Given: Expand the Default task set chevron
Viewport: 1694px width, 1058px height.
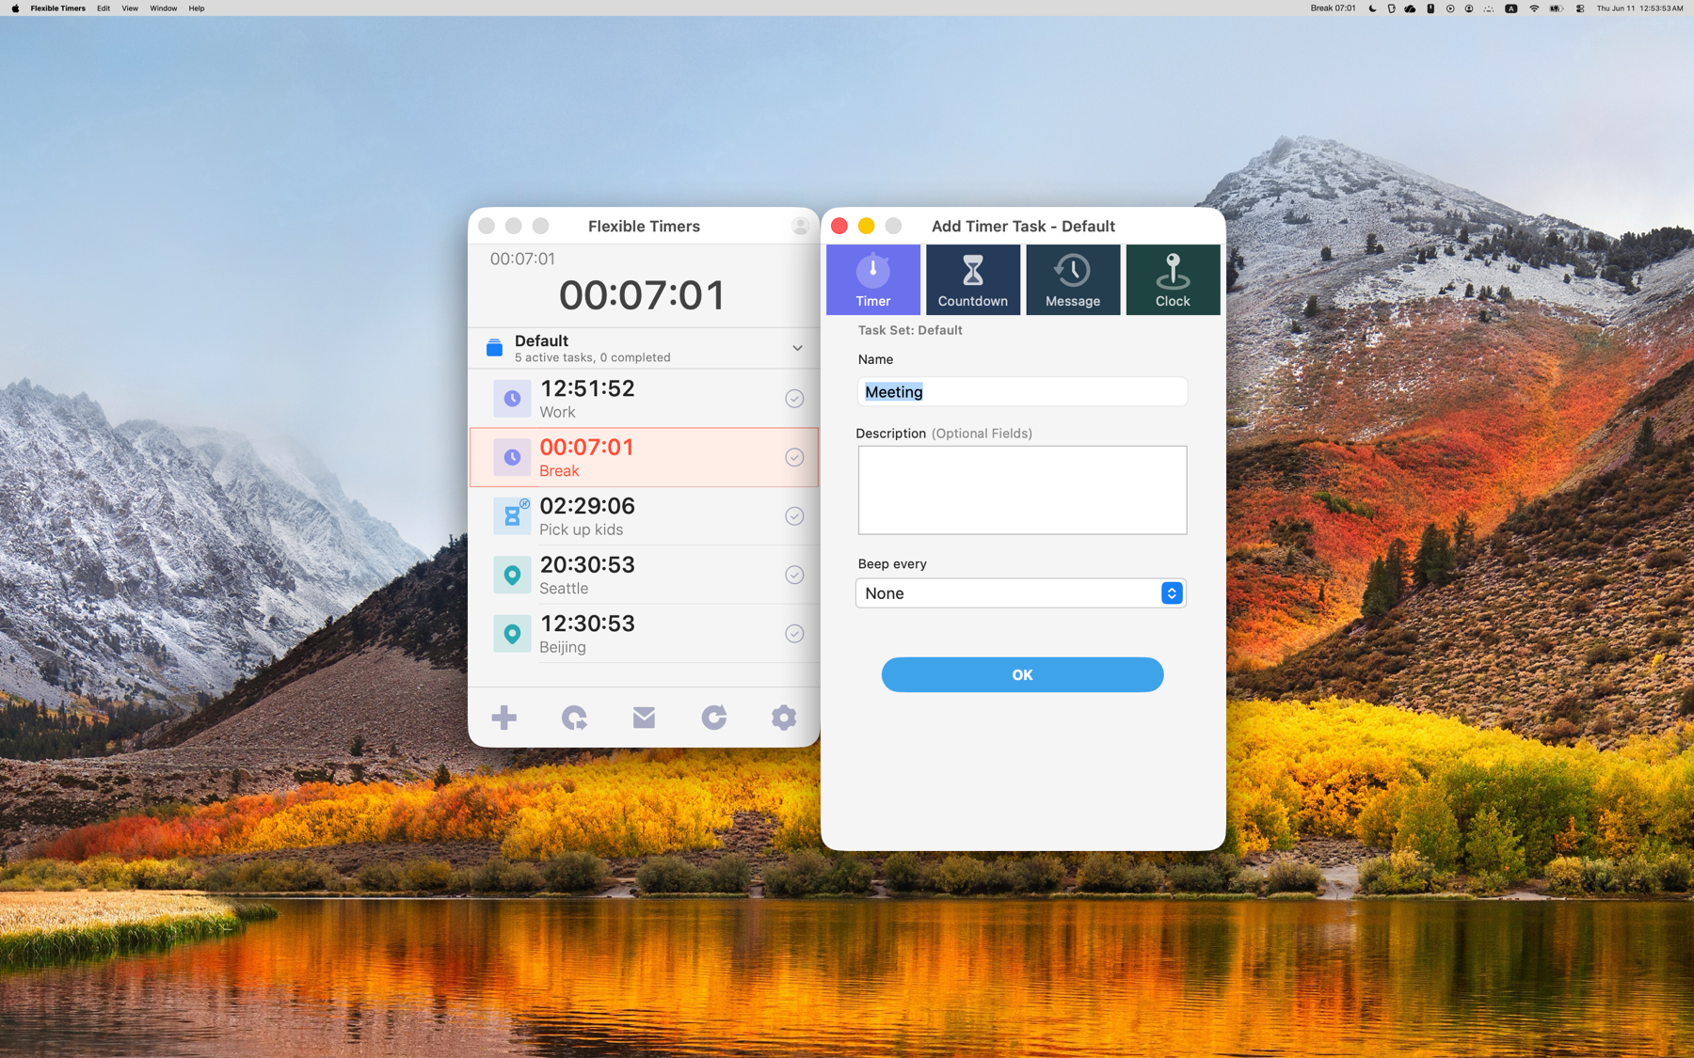Looking at the screenshot, I should tap(797, 348).
